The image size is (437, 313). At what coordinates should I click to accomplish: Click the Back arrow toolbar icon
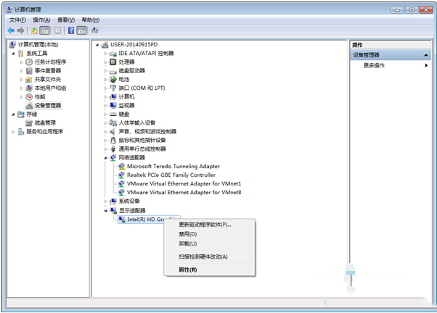point(11,30)
